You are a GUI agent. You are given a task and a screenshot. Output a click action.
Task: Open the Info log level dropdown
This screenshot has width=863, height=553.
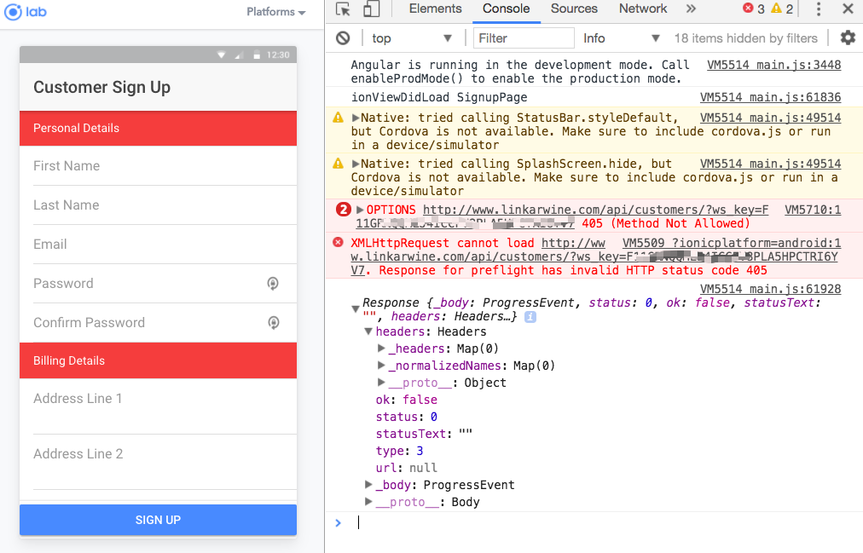[x=621, y=38]
